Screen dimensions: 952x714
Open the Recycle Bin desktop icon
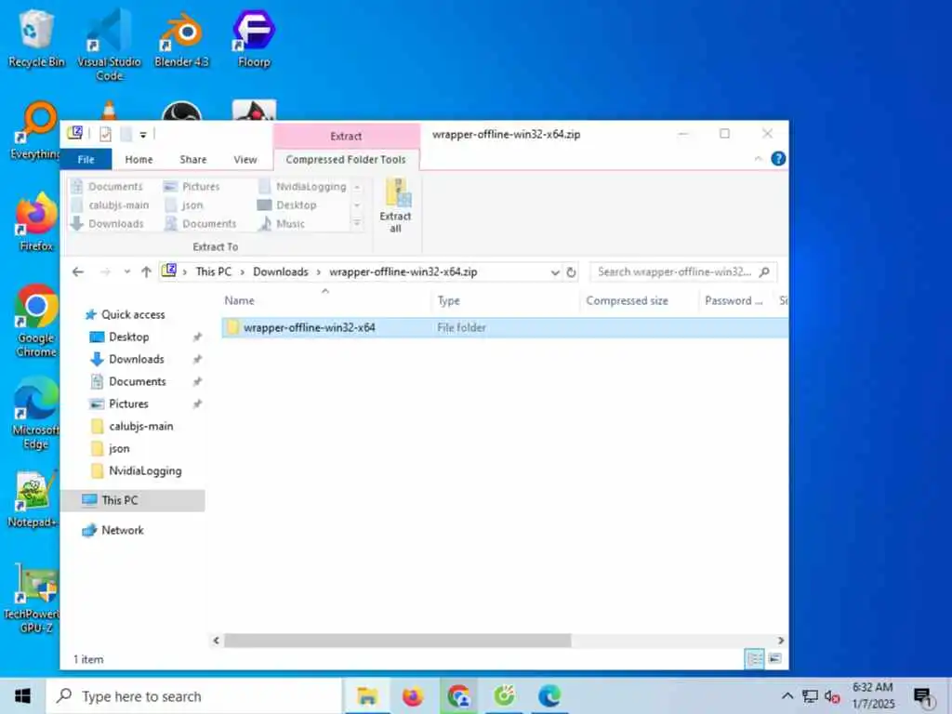pos(36,39)
